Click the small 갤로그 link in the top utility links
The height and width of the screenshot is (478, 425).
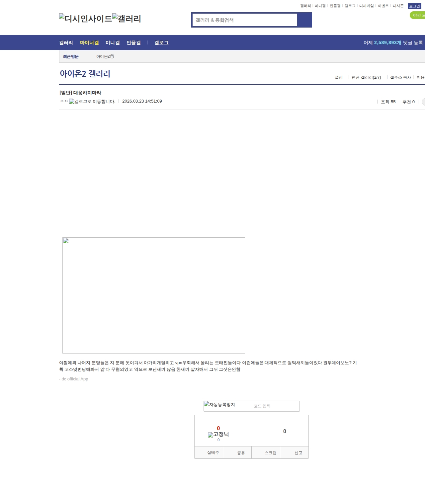pyautogui.click(x=350, y=6)
